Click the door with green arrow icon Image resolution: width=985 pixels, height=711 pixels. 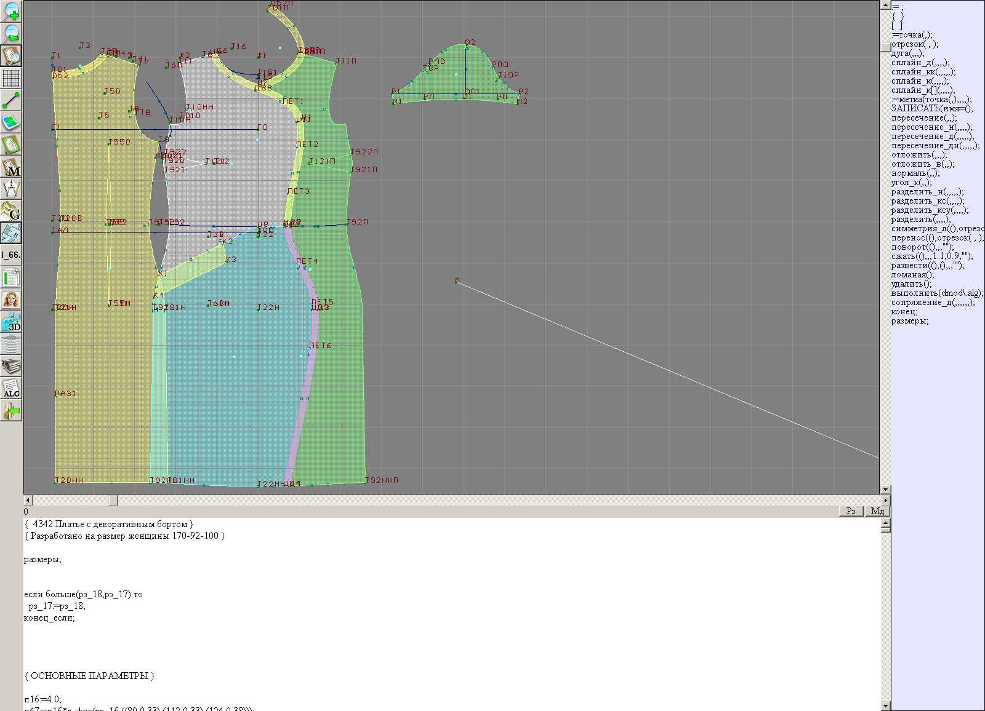[11, 410]
